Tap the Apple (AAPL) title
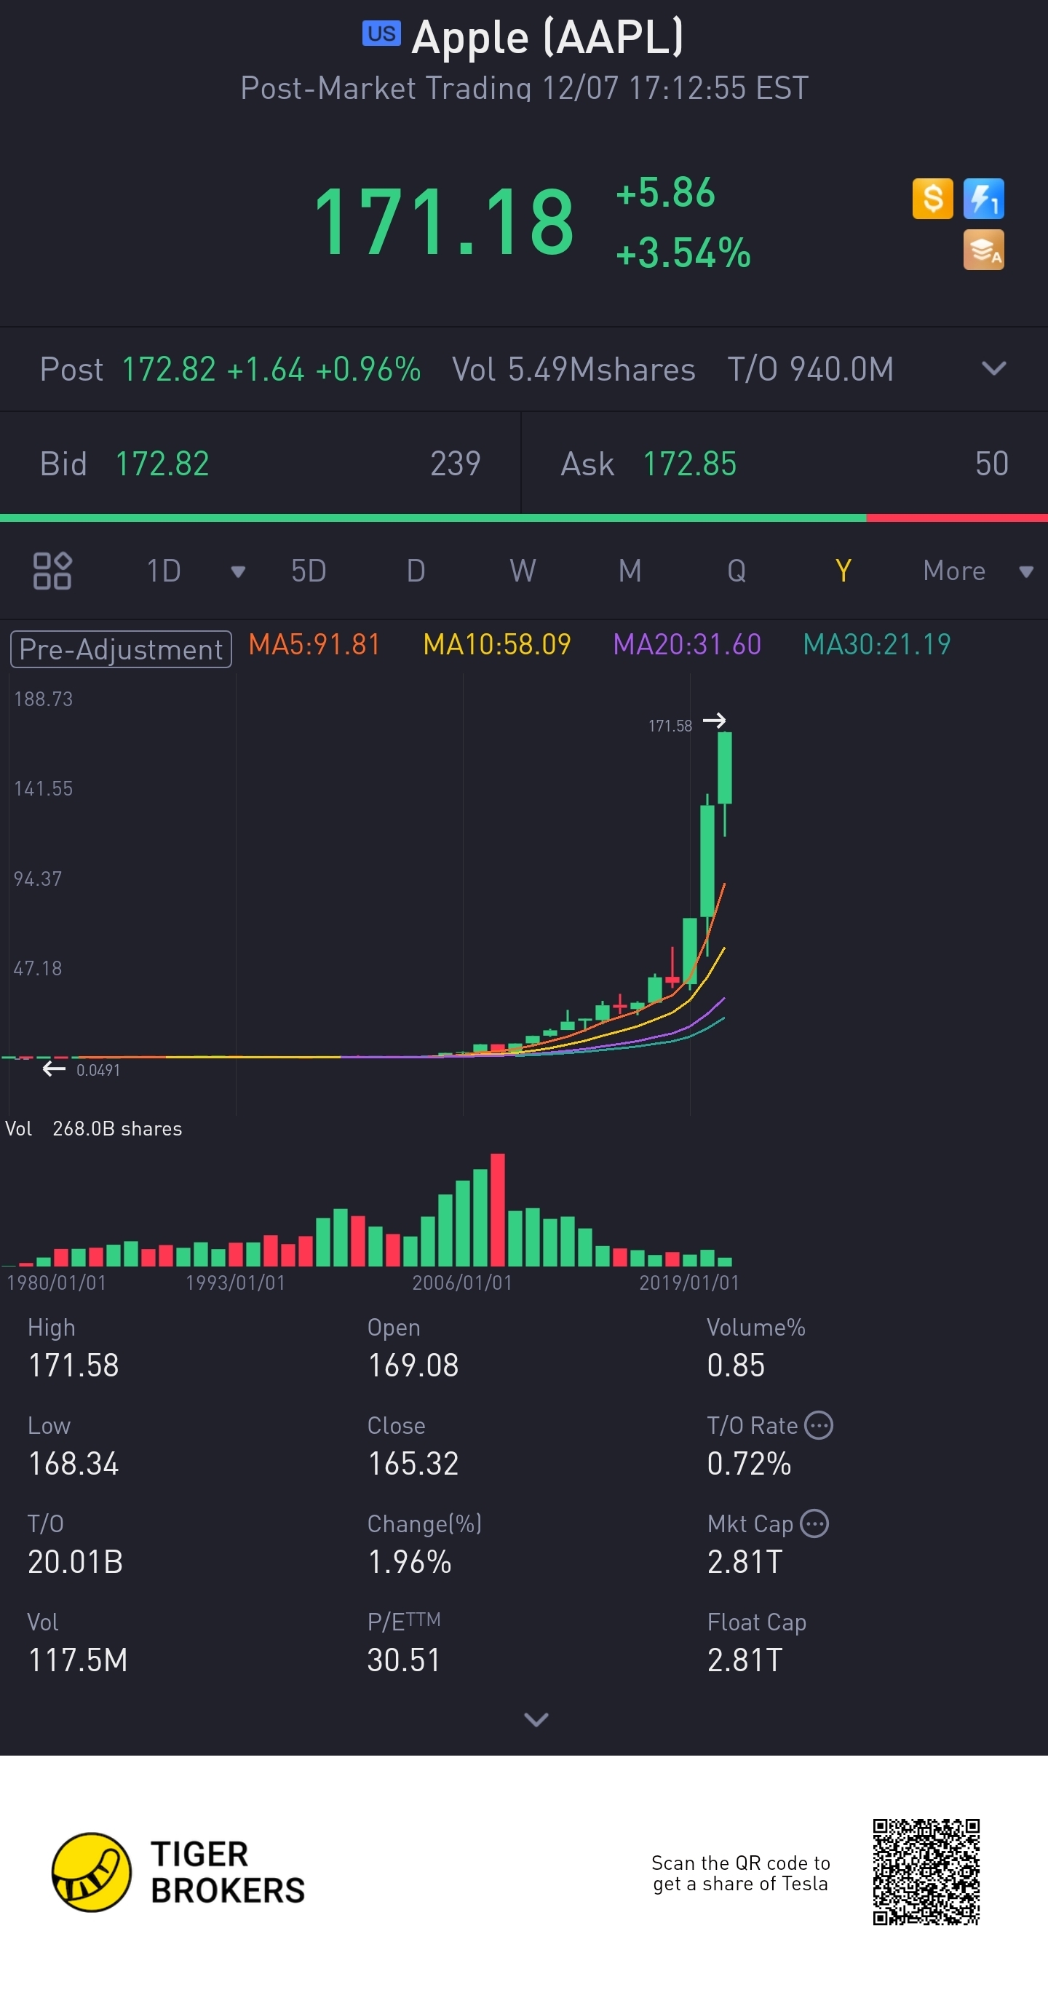1048x1990 pixels. click(x=547, y=36)
